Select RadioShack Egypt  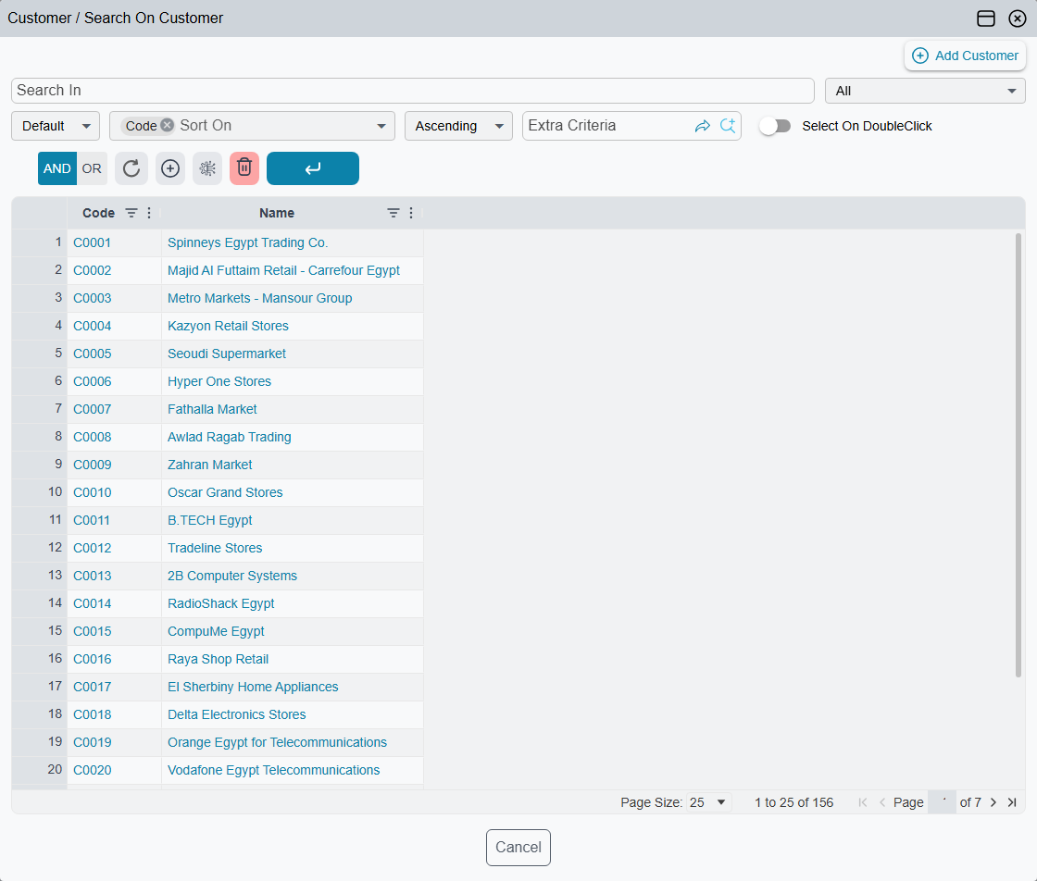click(221, 603)
